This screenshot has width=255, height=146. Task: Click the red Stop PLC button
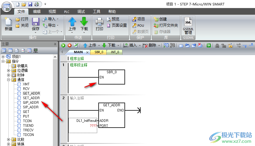coord(70,45)
